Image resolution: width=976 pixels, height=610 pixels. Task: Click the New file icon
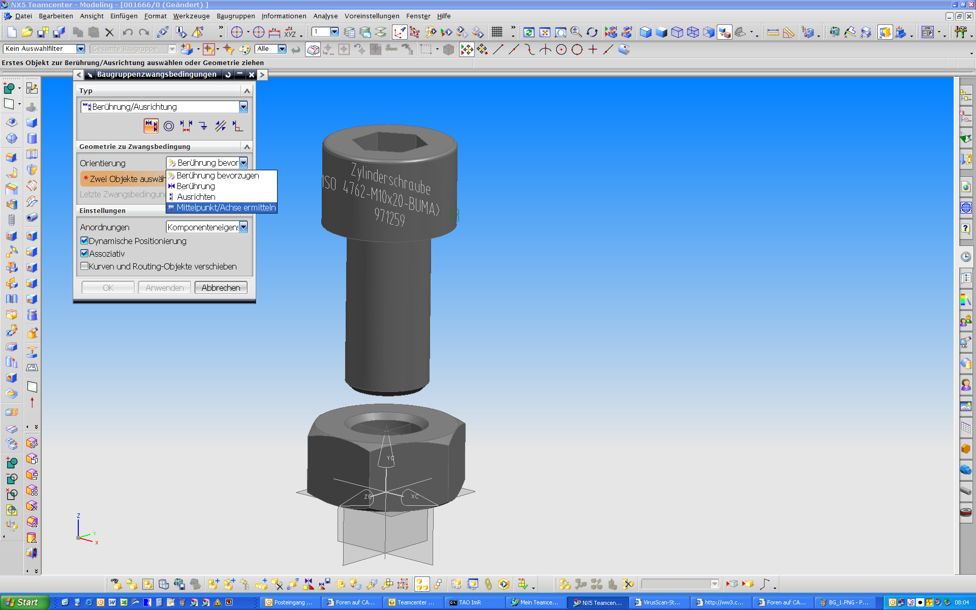pos(11,33)
